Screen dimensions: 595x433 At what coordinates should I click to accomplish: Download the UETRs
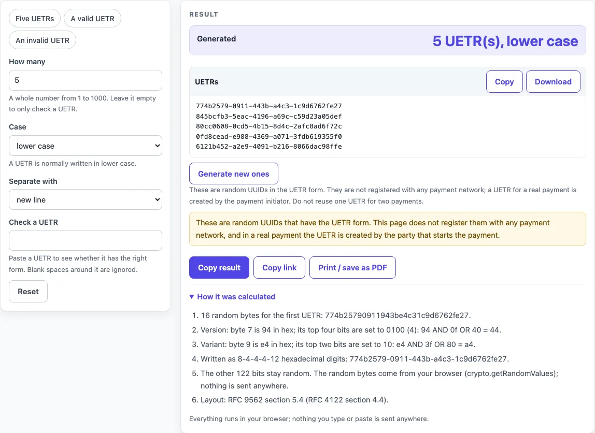(553, 81)
